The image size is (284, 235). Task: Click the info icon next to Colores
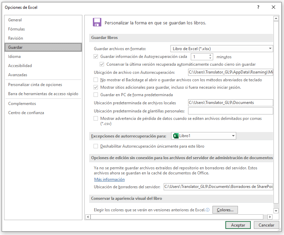tap(208, 210)
